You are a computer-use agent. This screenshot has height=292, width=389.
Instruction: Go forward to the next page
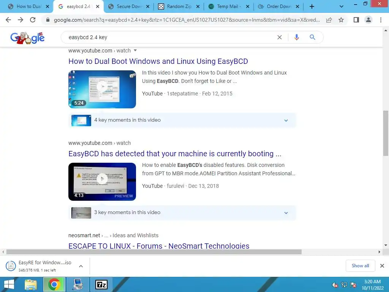(21, 20)
